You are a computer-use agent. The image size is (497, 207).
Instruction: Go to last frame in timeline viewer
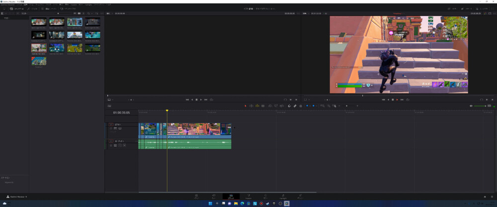click(x=402, y=100)
